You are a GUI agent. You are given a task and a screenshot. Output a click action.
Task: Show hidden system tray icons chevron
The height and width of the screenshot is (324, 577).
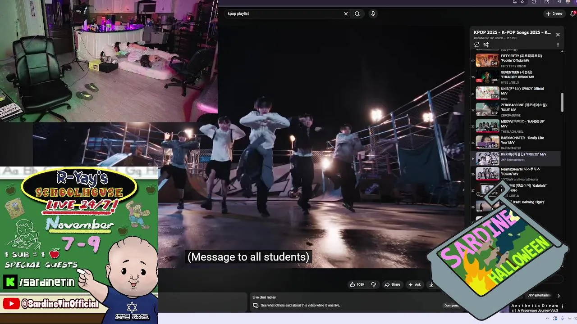coord(548,319)
